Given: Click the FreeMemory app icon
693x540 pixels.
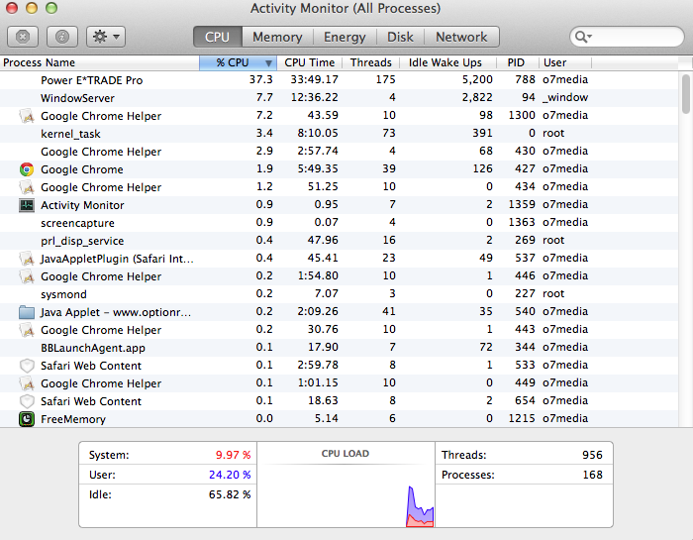Looking at the screenshot, I should 27,419.
